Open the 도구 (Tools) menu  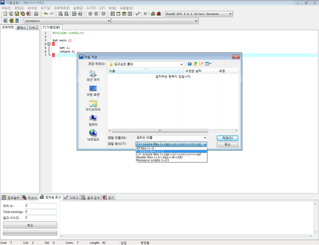coord(91,8)
